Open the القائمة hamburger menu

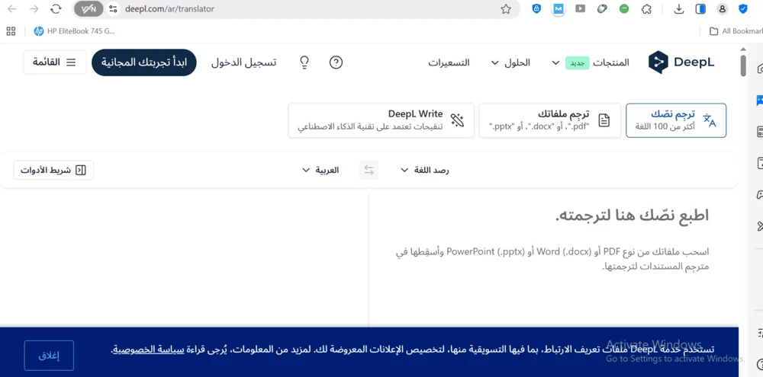[x=54, y=62]
